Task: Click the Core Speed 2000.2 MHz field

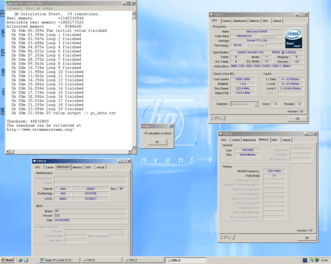Action: tap(243, 79)
